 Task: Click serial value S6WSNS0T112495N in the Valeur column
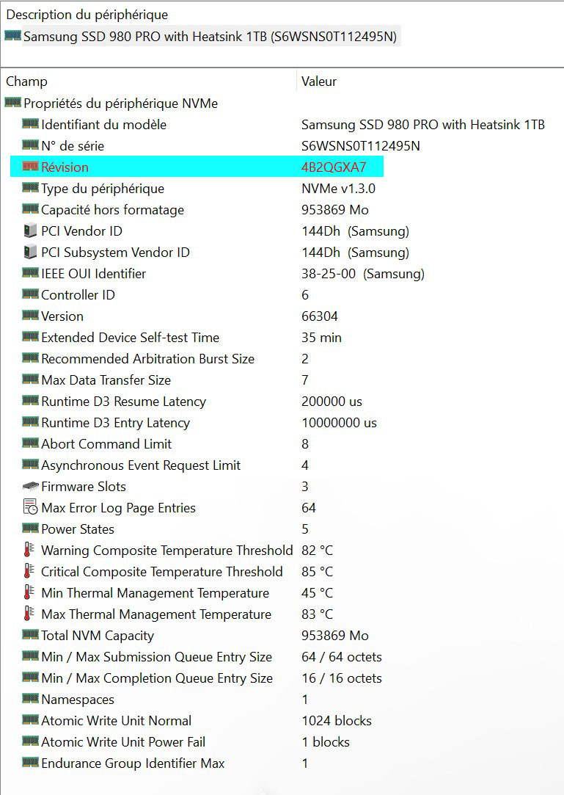pyautogui.click(x=360, y=146)
